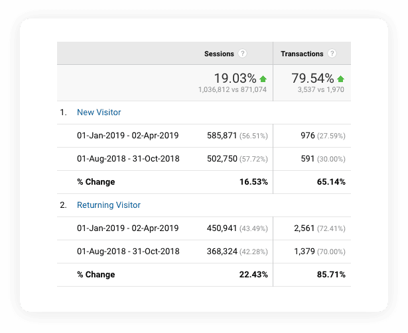Click the 19.03% sessions change summary
This screenshot has width=408, height=333.
click(235, 79)
